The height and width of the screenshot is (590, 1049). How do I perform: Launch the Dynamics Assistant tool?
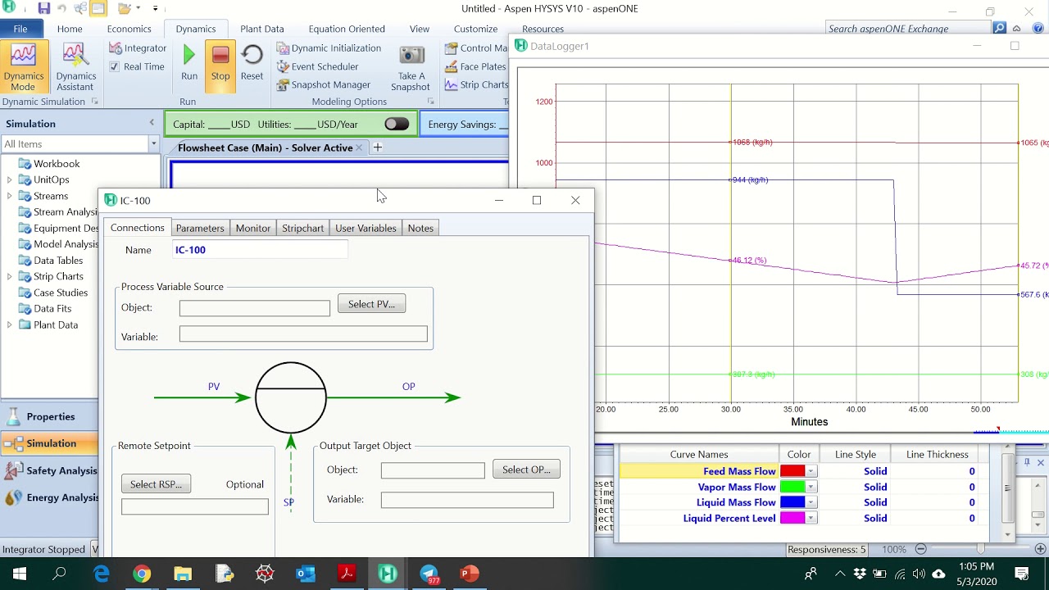(75, 67)
